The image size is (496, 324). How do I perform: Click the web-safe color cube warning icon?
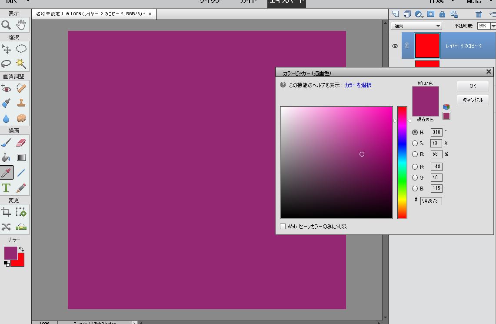[446, 107]
